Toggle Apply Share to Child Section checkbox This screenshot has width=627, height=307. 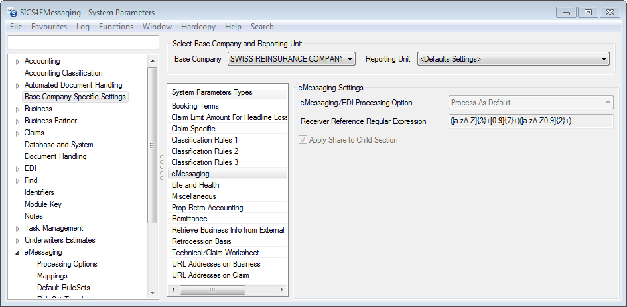click(303, 140)
